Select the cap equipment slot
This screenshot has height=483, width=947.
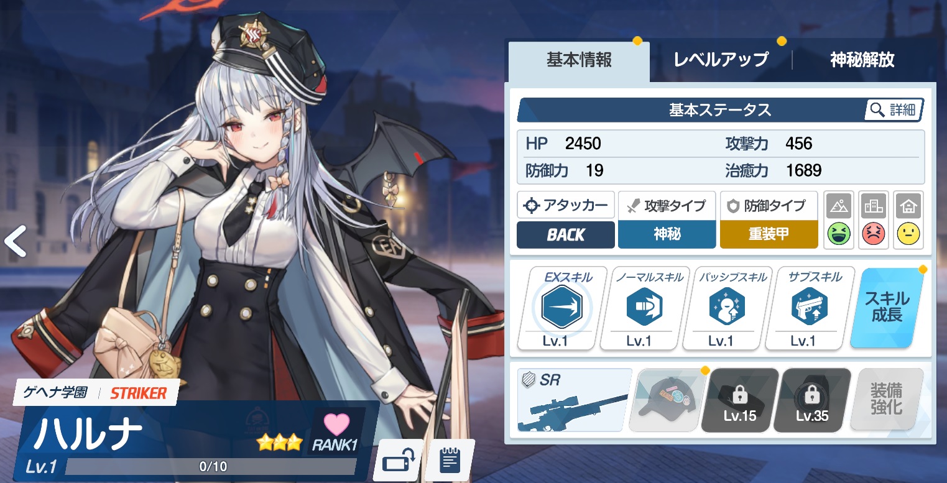tap(668, 400)
